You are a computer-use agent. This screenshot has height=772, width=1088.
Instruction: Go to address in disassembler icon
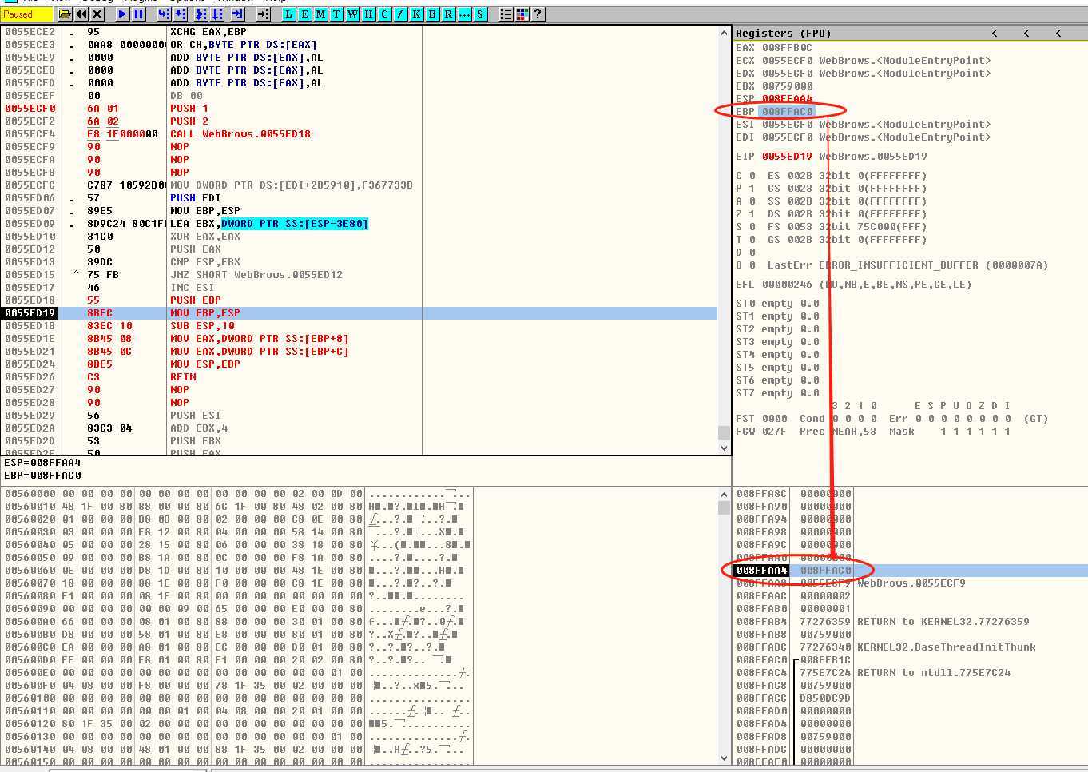(263, 14)
